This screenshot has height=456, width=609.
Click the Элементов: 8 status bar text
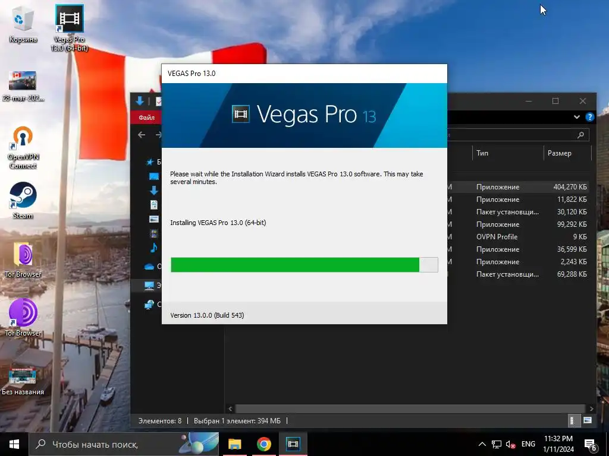[x=160, y=421]
